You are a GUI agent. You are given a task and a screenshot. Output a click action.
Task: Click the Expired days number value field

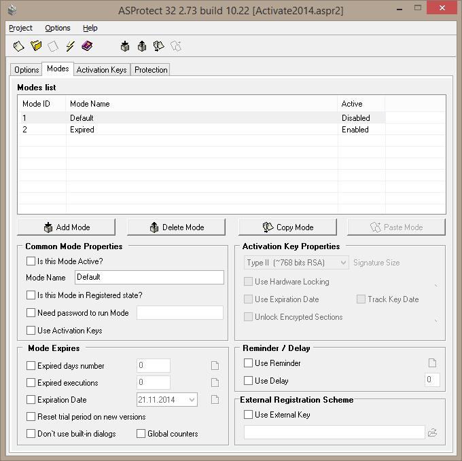(x=154, y=366)
